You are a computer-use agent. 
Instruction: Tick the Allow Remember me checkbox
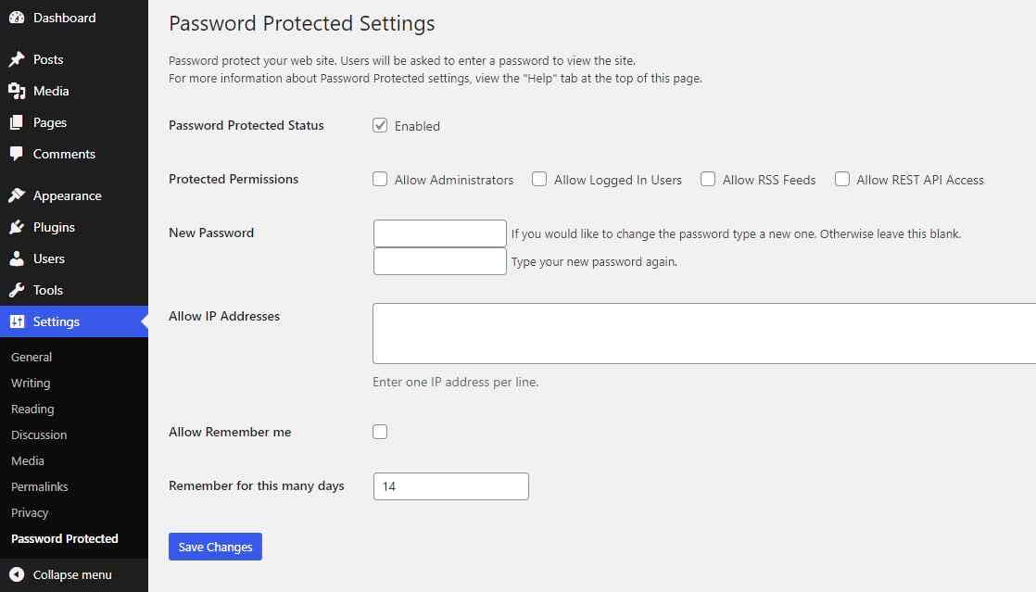click(380, 432)
